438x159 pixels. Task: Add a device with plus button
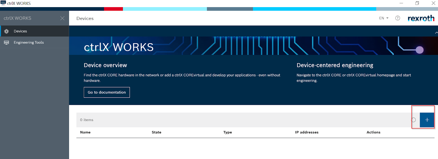[427, 120]
